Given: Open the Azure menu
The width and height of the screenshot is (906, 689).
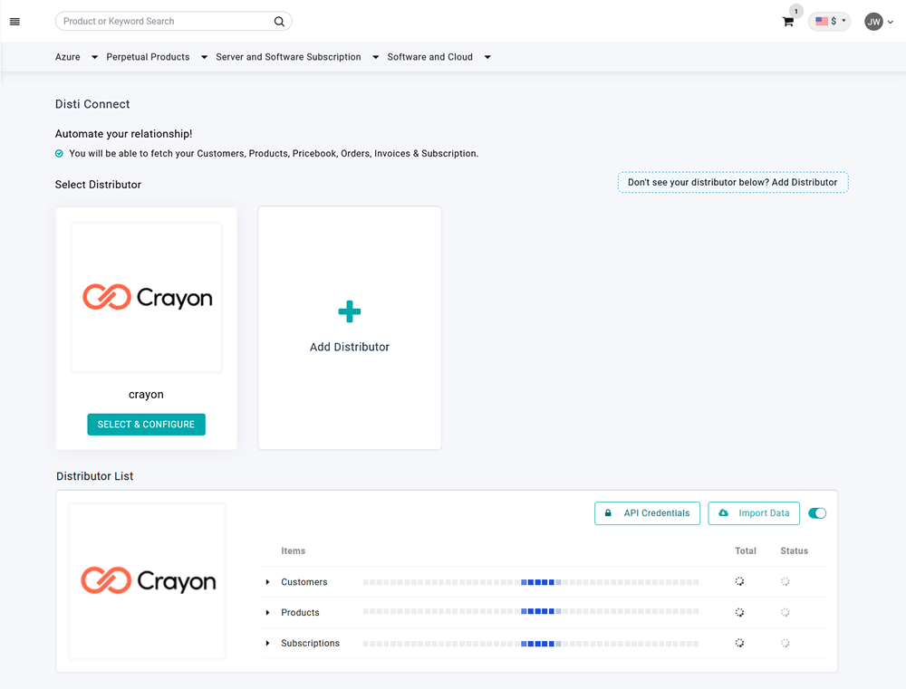Looking at the screenshot, I should pos(76,57).
